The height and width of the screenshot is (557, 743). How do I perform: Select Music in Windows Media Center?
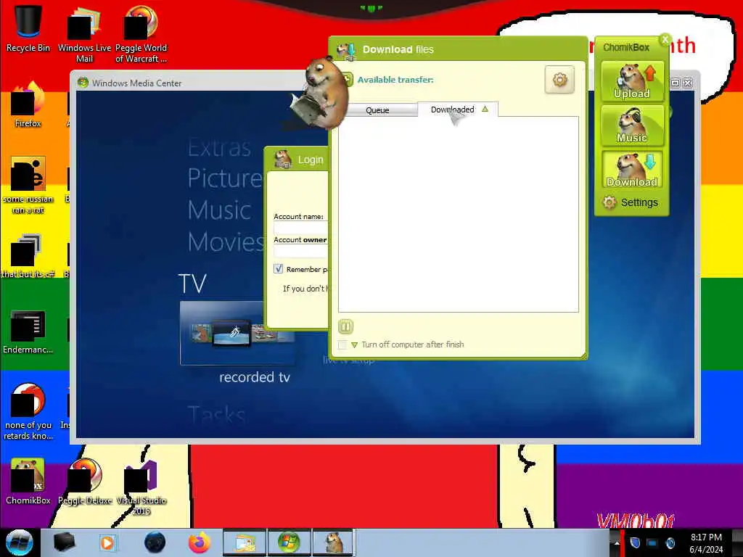tap(219, 210)
